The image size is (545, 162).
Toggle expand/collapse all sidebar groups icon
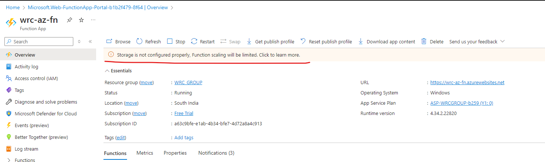[79, 42]
